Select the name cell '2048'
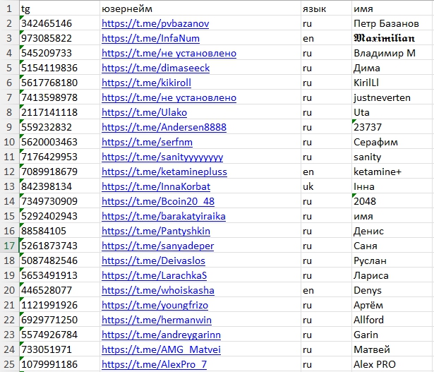 click(x=393, y=201)
